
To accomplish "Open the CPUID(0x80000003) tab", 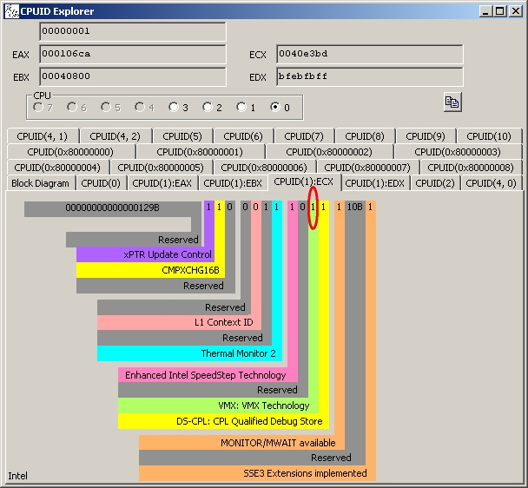I will pos(458,152).
